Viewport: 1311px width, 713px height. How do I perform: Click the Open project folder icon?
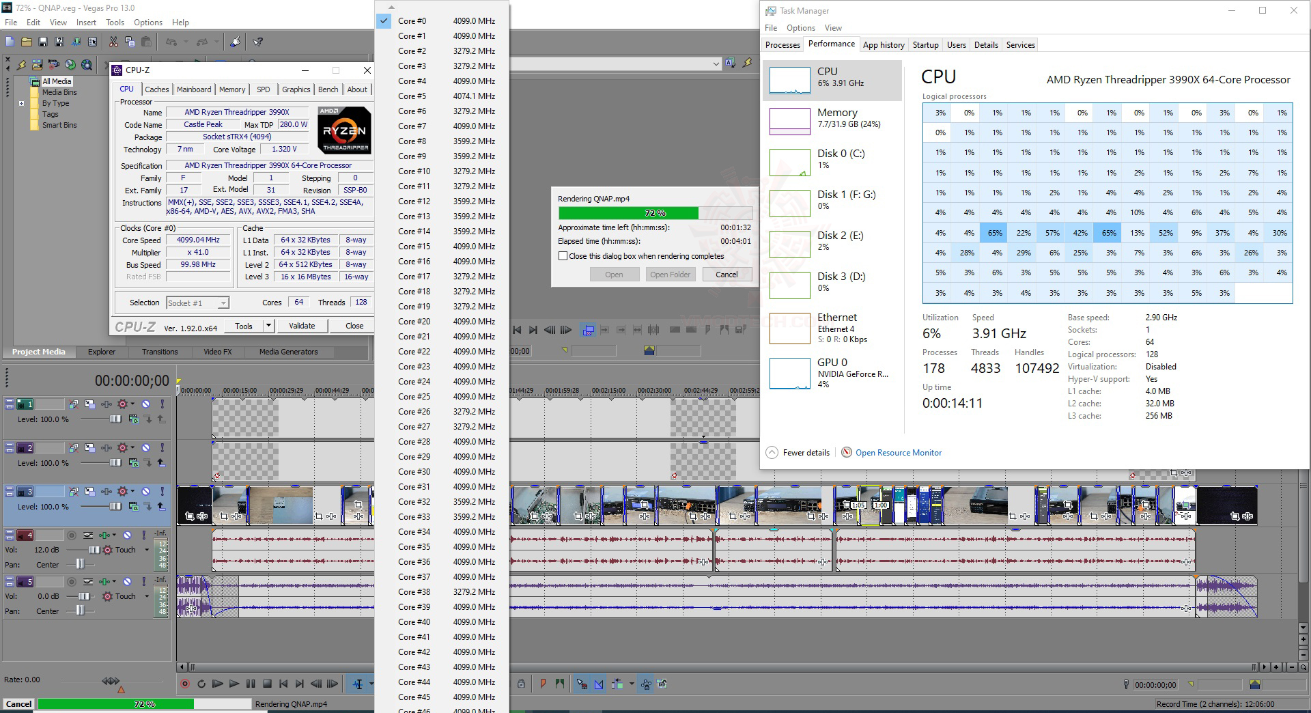(26, 42)
